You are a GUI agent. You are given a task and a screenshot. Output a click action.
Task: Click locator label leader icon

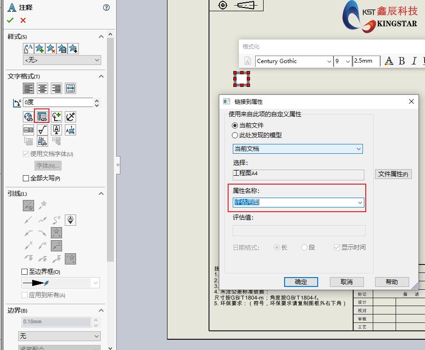point(70,220)
